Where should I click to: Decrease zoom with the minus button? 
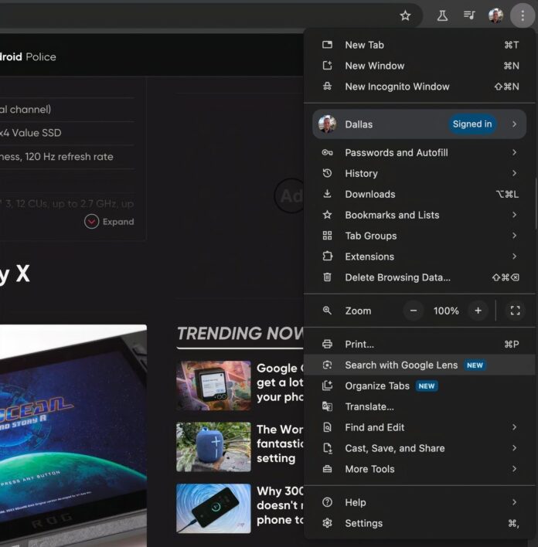(x=414, y=311)
